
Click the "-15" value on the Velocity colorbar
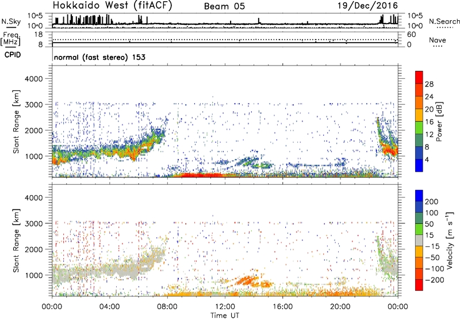[x=432, y=246]
